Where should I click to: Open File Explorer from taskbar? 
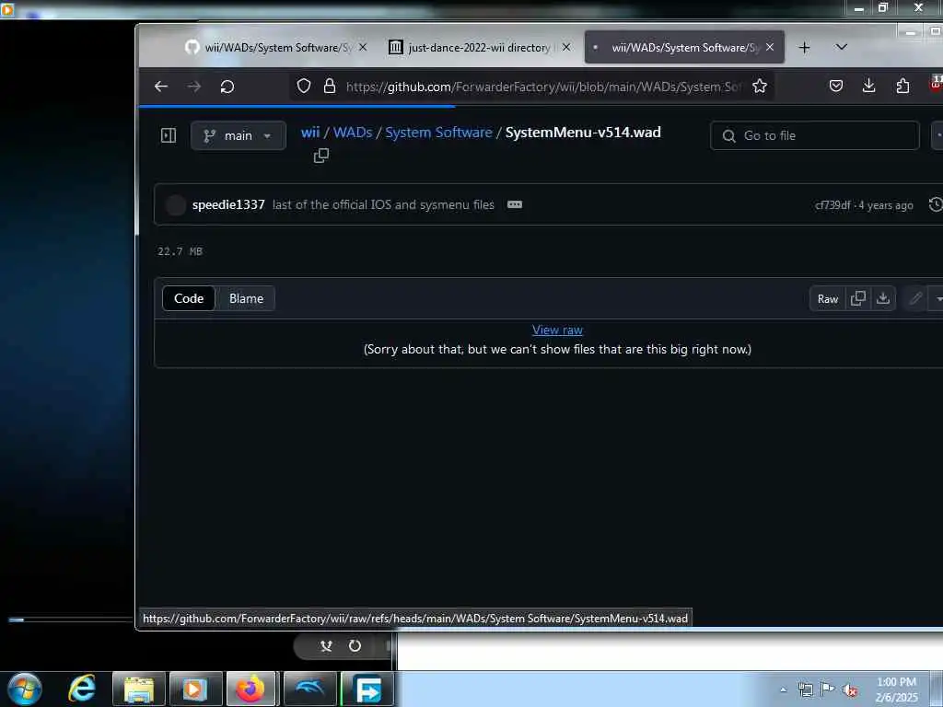pyautogui.click(x=138, y=689)
